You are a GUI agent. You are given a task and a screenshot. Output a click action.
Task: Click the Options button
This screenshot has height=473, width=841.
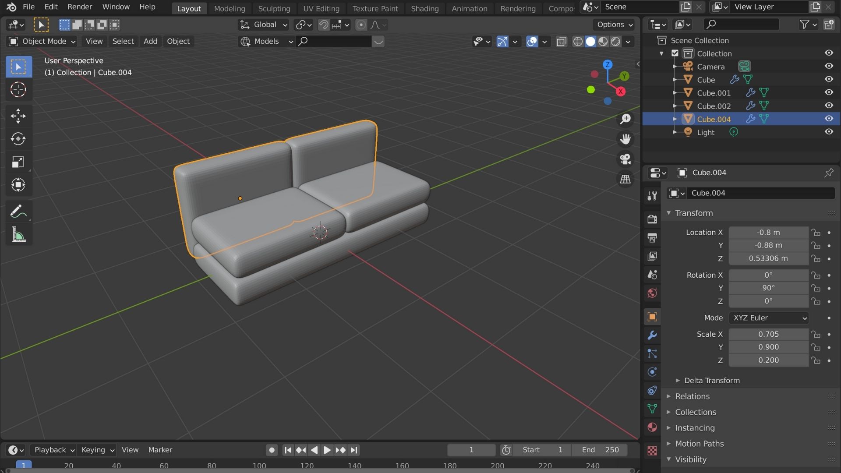(x=612, y=25)
